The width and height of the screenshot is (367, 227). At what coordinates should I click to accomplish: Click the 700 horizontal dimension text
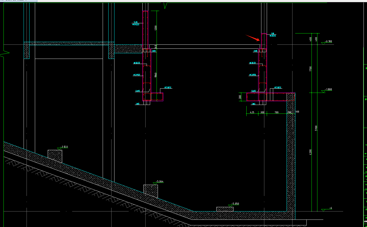276,112
